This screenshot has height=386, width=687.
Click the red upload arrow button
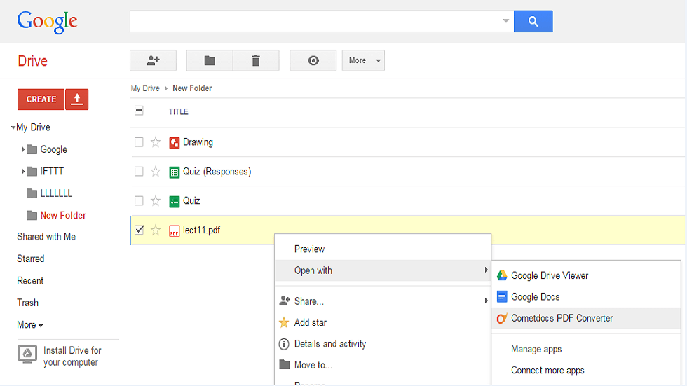[77, 99]
